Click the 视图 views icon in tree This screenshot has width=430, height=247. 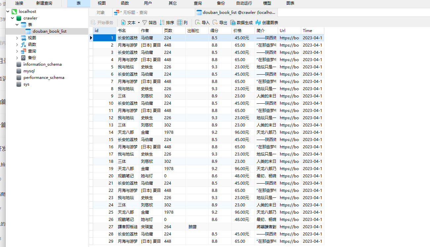click(x=23, y=38)
